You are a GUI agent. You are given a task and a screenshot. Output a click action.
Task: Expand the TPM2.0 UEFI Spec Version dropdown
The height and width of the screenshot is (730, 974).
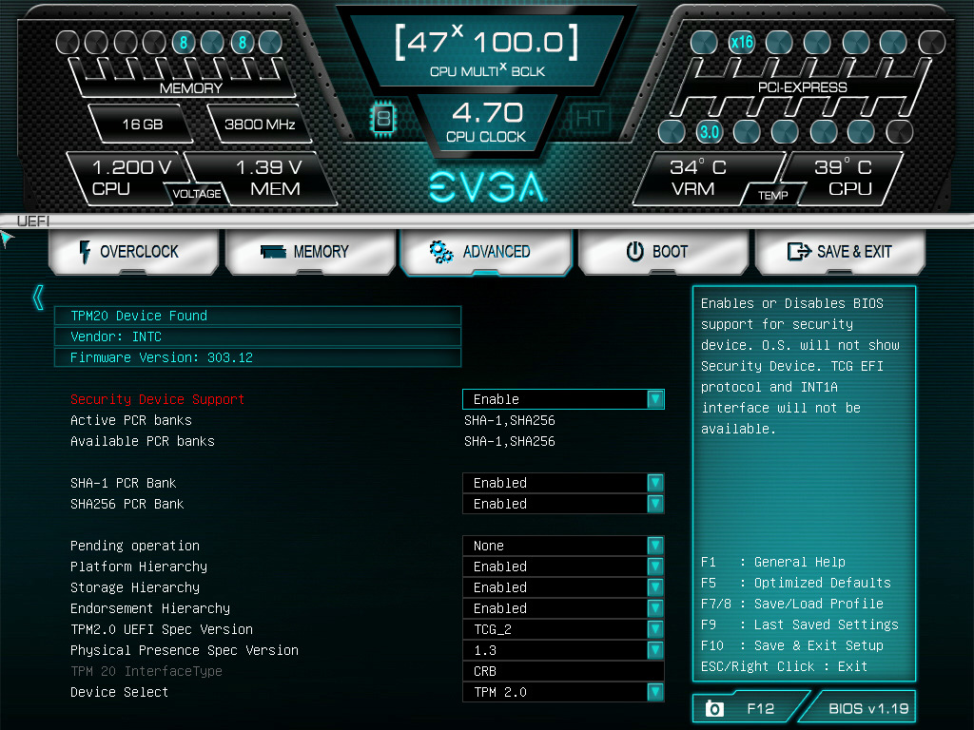pos(563,629)
